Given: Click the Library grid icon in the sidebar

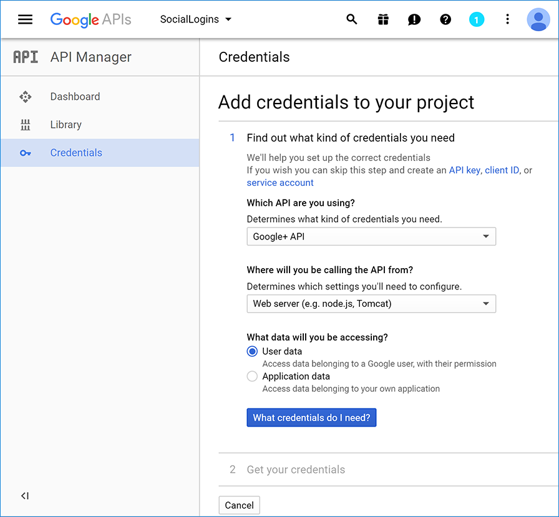Looking at the screenshot, I should (x=25, y=125).
